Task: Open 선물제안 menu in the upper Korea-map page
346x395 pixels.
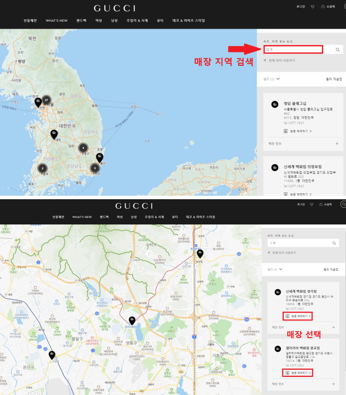Action: tap(30, 21)
